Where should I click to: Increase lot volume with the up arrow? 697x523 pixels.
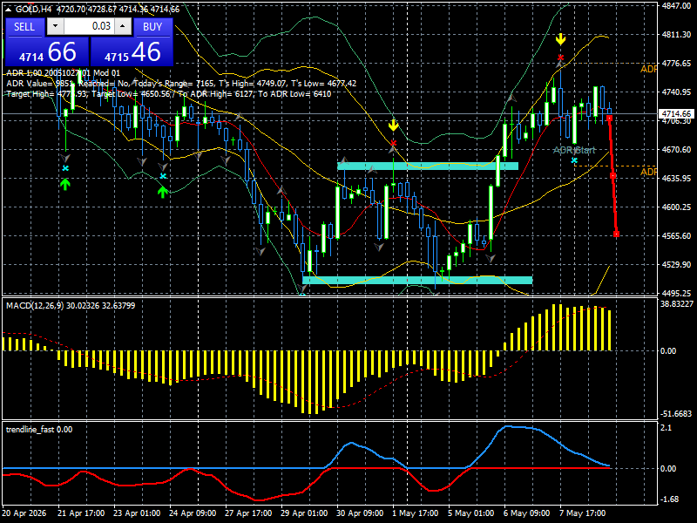tap(123, 26)
